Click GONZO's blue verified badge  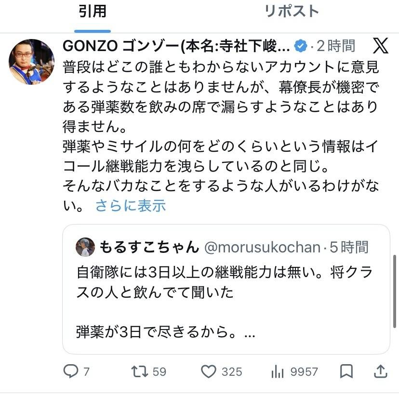[x=301, y=46]
